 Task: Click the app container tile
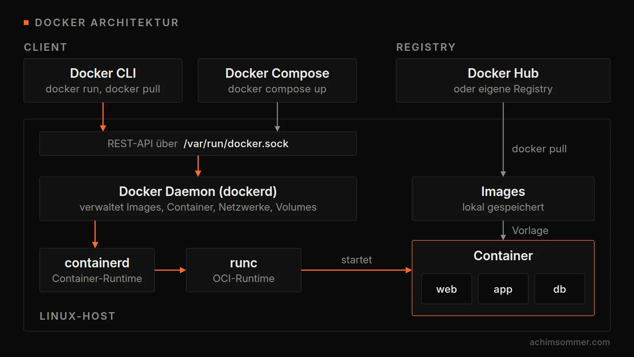tap(503, 289)
